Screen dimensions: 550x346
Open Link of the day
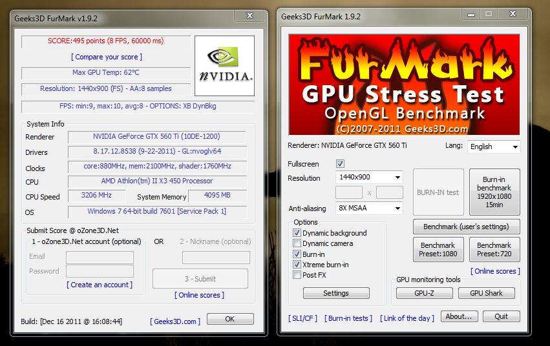tap(407, 318)
